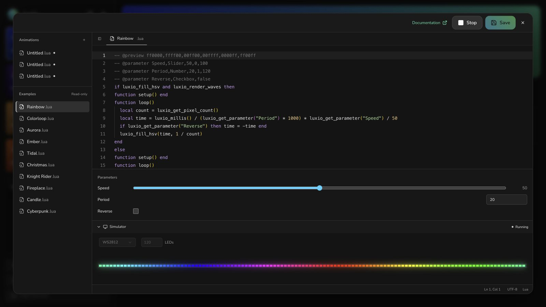Viewport: 546px width, 307px height.
Task: Click the Candle.lua file icon
Action: click(x=21, y=200)
